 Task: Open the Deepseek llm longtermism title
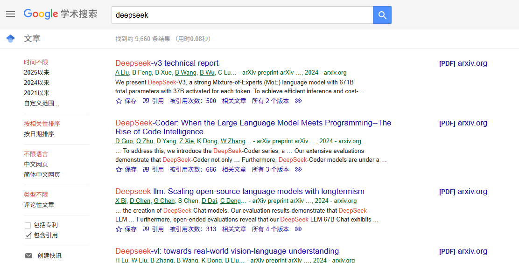click(239, 191)
